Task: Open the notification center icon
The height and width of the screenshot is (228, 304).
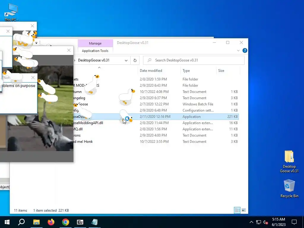Action: [x=294, y=222]
